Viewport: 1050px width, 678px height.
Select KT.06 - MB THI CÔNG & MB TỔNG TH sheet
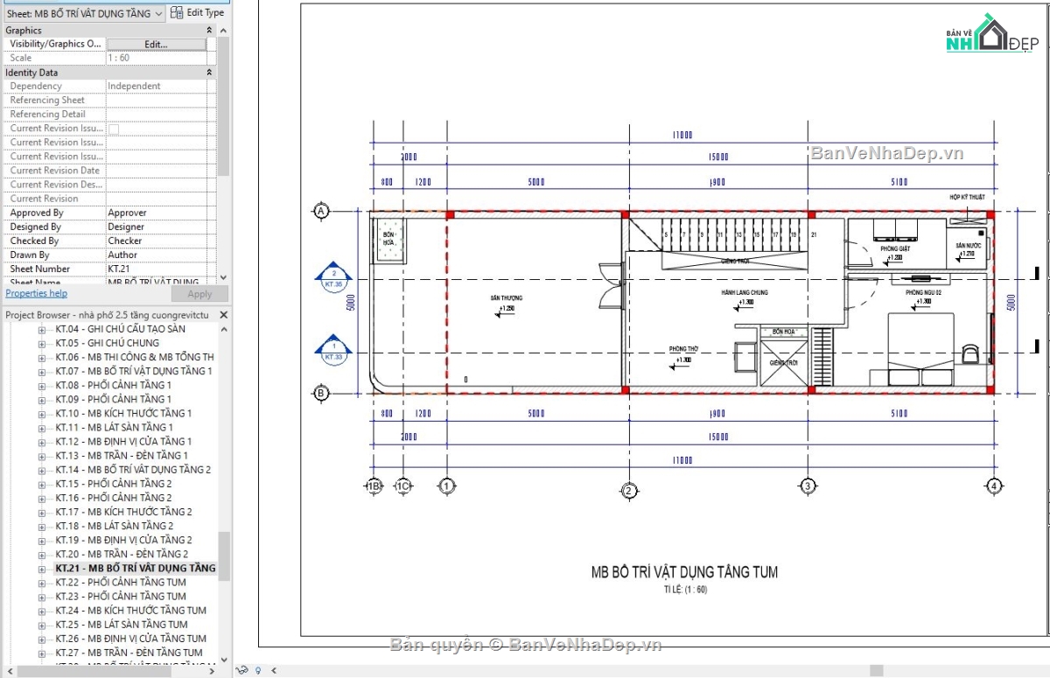tap(135, 357)
